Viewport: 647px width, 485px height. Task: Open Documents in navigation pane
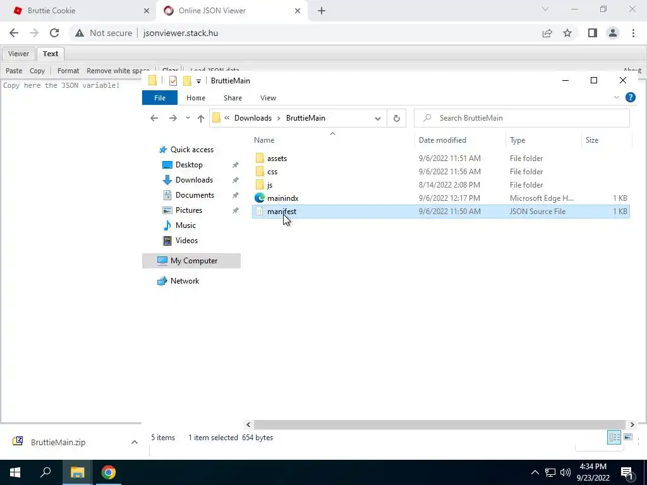pos(195,195)
